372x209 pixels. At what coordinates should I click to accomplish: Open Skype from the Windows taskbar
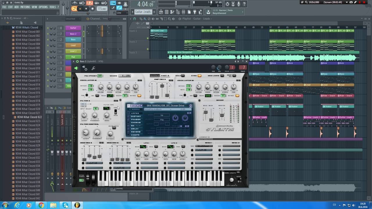[x=65, y=205]
